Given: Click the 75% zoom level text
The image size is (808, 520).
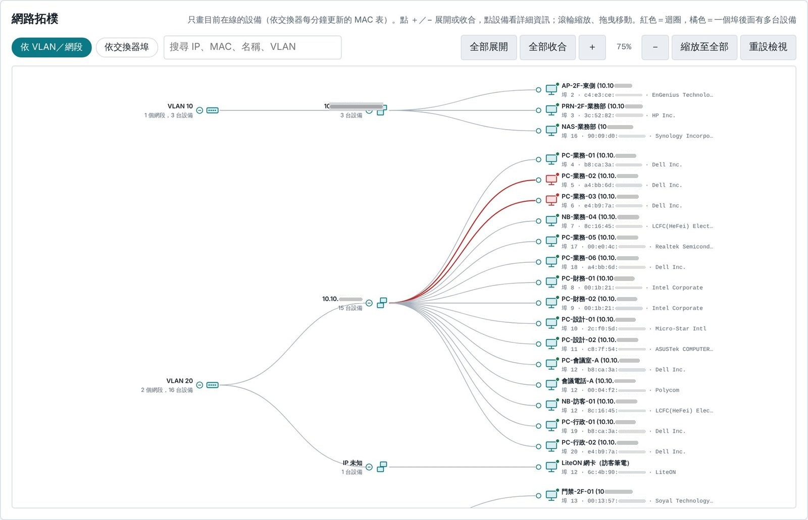Looking at the screenshot, I should click(x=624, y=47).
